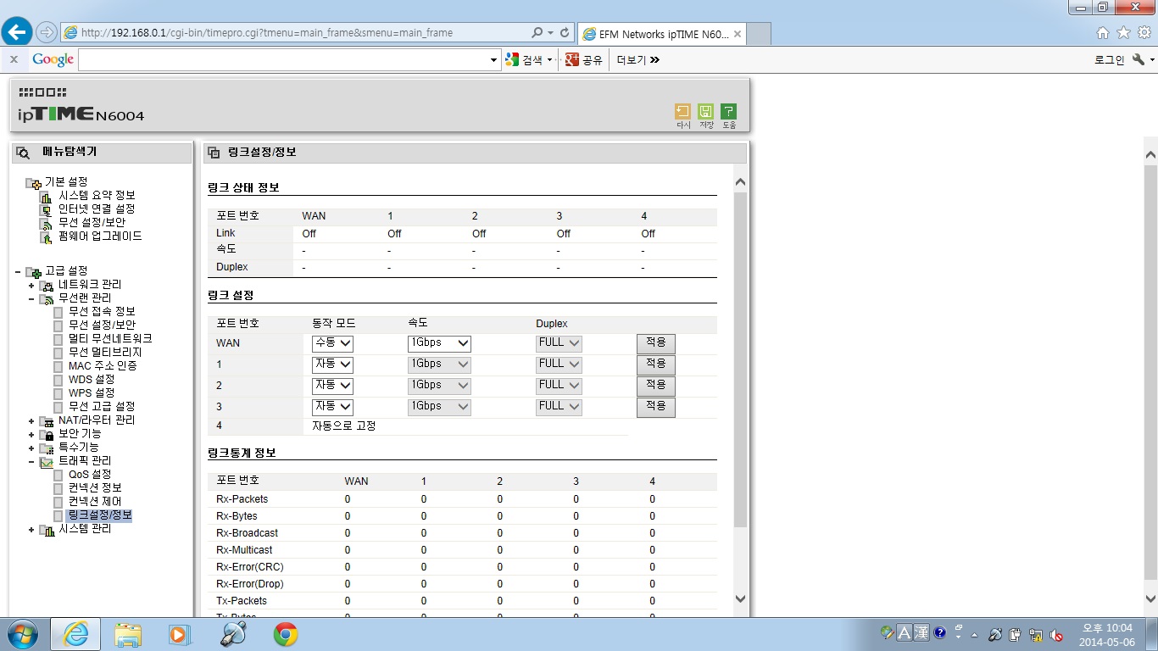
Task: Switch to the EFM Networks ipTIME tab
Action: [661, 34]
